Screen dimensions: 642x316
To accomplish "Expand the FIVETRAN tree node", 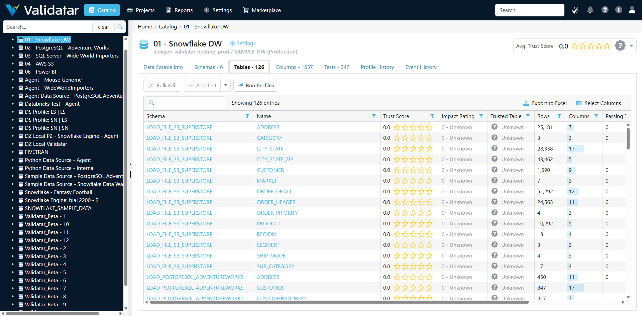I will 13,152.
